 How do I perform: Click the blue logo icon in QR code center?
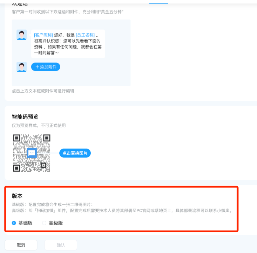[32, 153]
